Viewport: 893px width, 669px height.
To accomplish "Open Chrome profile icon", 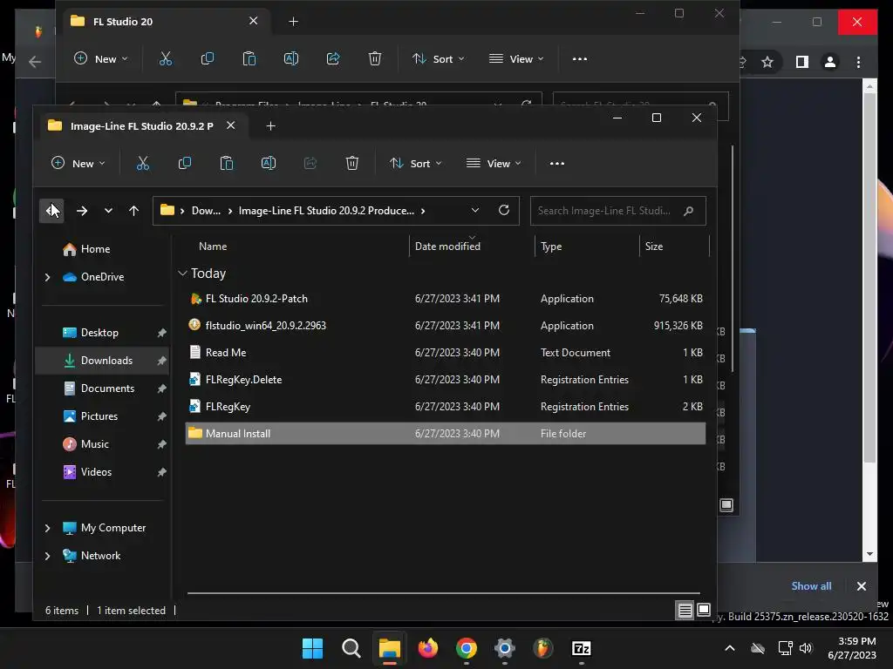I will tap(830, 62).
